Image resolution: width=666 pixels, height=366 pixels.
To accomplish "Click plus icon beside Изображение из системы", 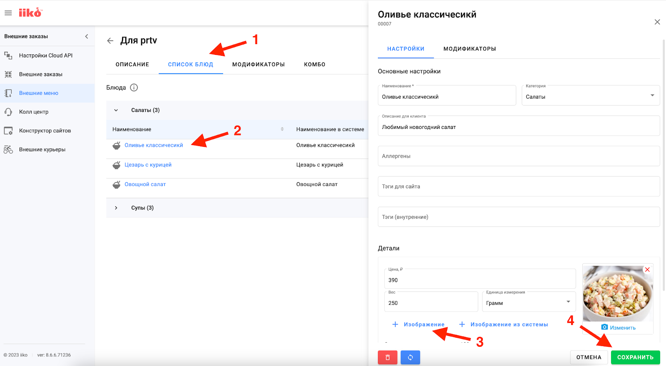I will pos(462,324).
